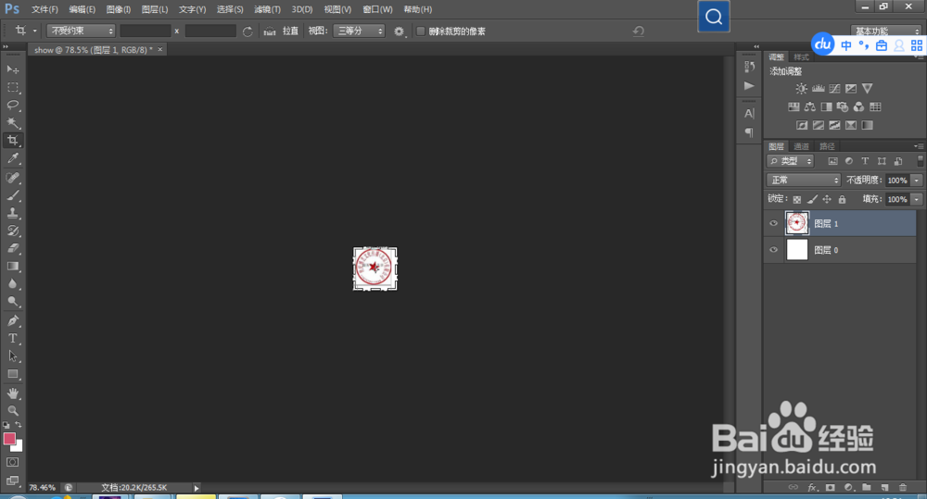Select the Rectangular Marquee tool

pos(12,87)
